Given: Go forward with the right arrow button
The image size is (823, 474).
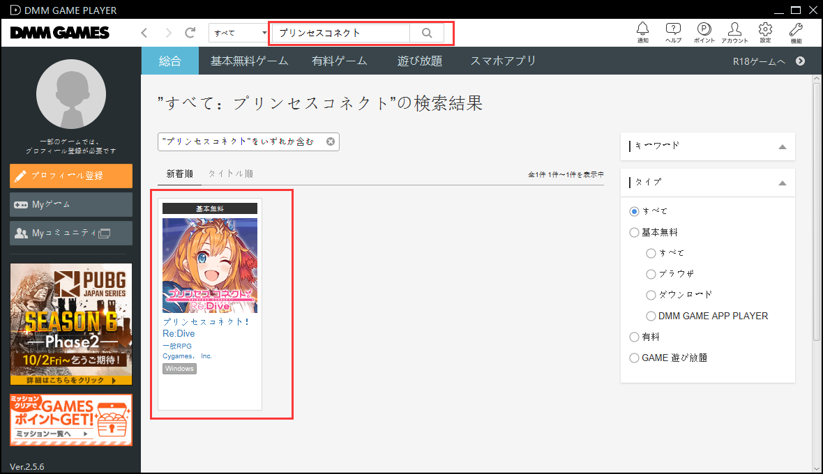Looking at the screenshot, I should click(x=168, y=33).
